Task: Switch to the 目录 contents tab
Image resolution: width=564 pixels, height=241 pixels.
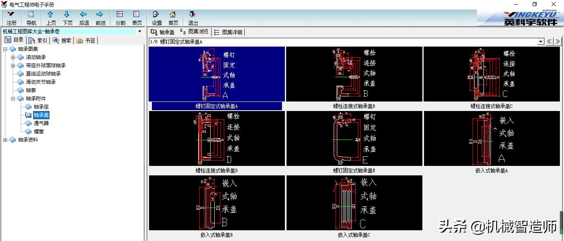Action: [x=14, y=40]
